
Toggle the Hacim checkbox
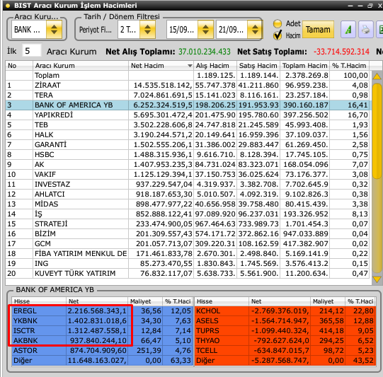point(278,35)
